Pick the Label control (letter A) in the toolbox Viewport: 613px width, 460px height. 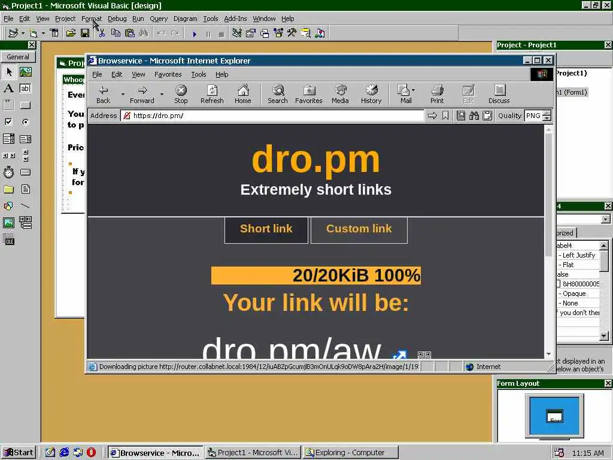(8, 89)
